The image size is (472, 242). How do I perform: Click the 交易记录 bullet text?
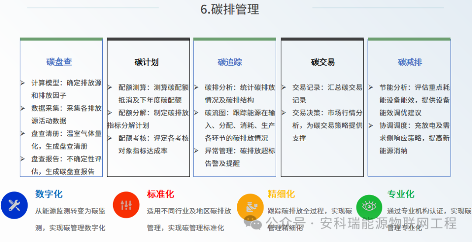pos(327,94)
